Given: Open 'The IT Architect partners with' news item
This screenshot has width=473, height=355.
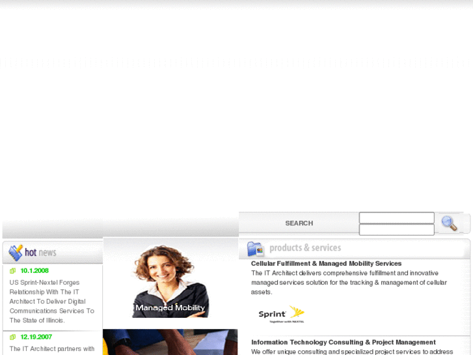Looking at the screenshot, I should (x=52, y=349).
